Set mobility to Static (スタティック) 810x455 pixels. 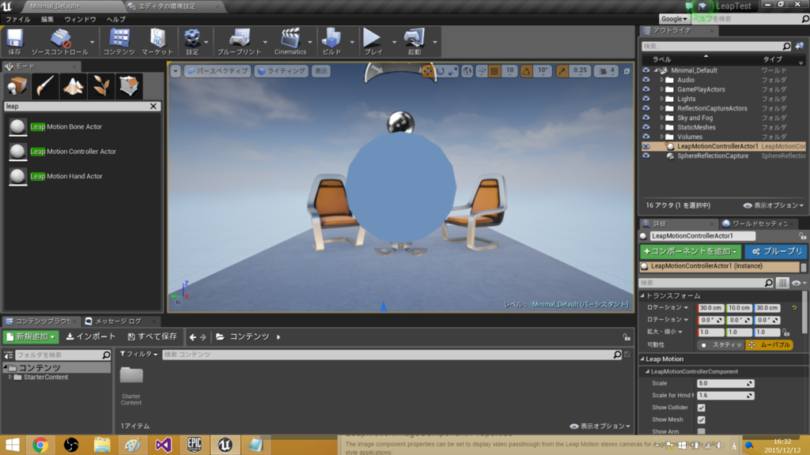(x=721, y=344)
